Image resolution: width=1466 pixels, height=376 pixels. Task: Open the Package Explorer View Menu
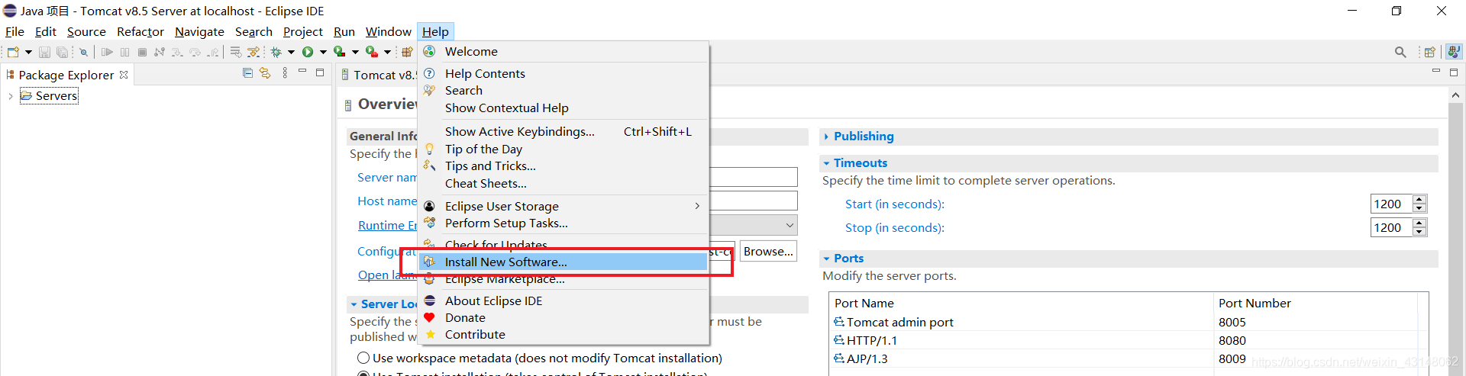285,72
